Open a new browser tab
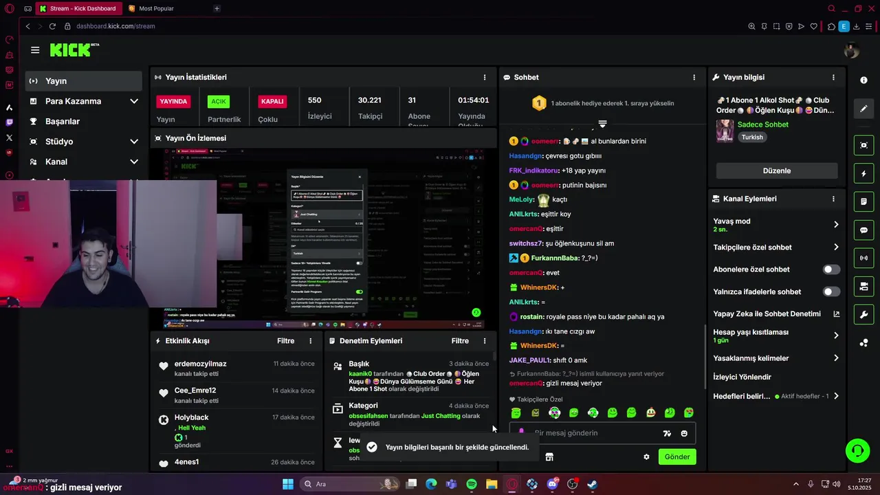Screen dimensions: 880x495 [x=217, y=8]
